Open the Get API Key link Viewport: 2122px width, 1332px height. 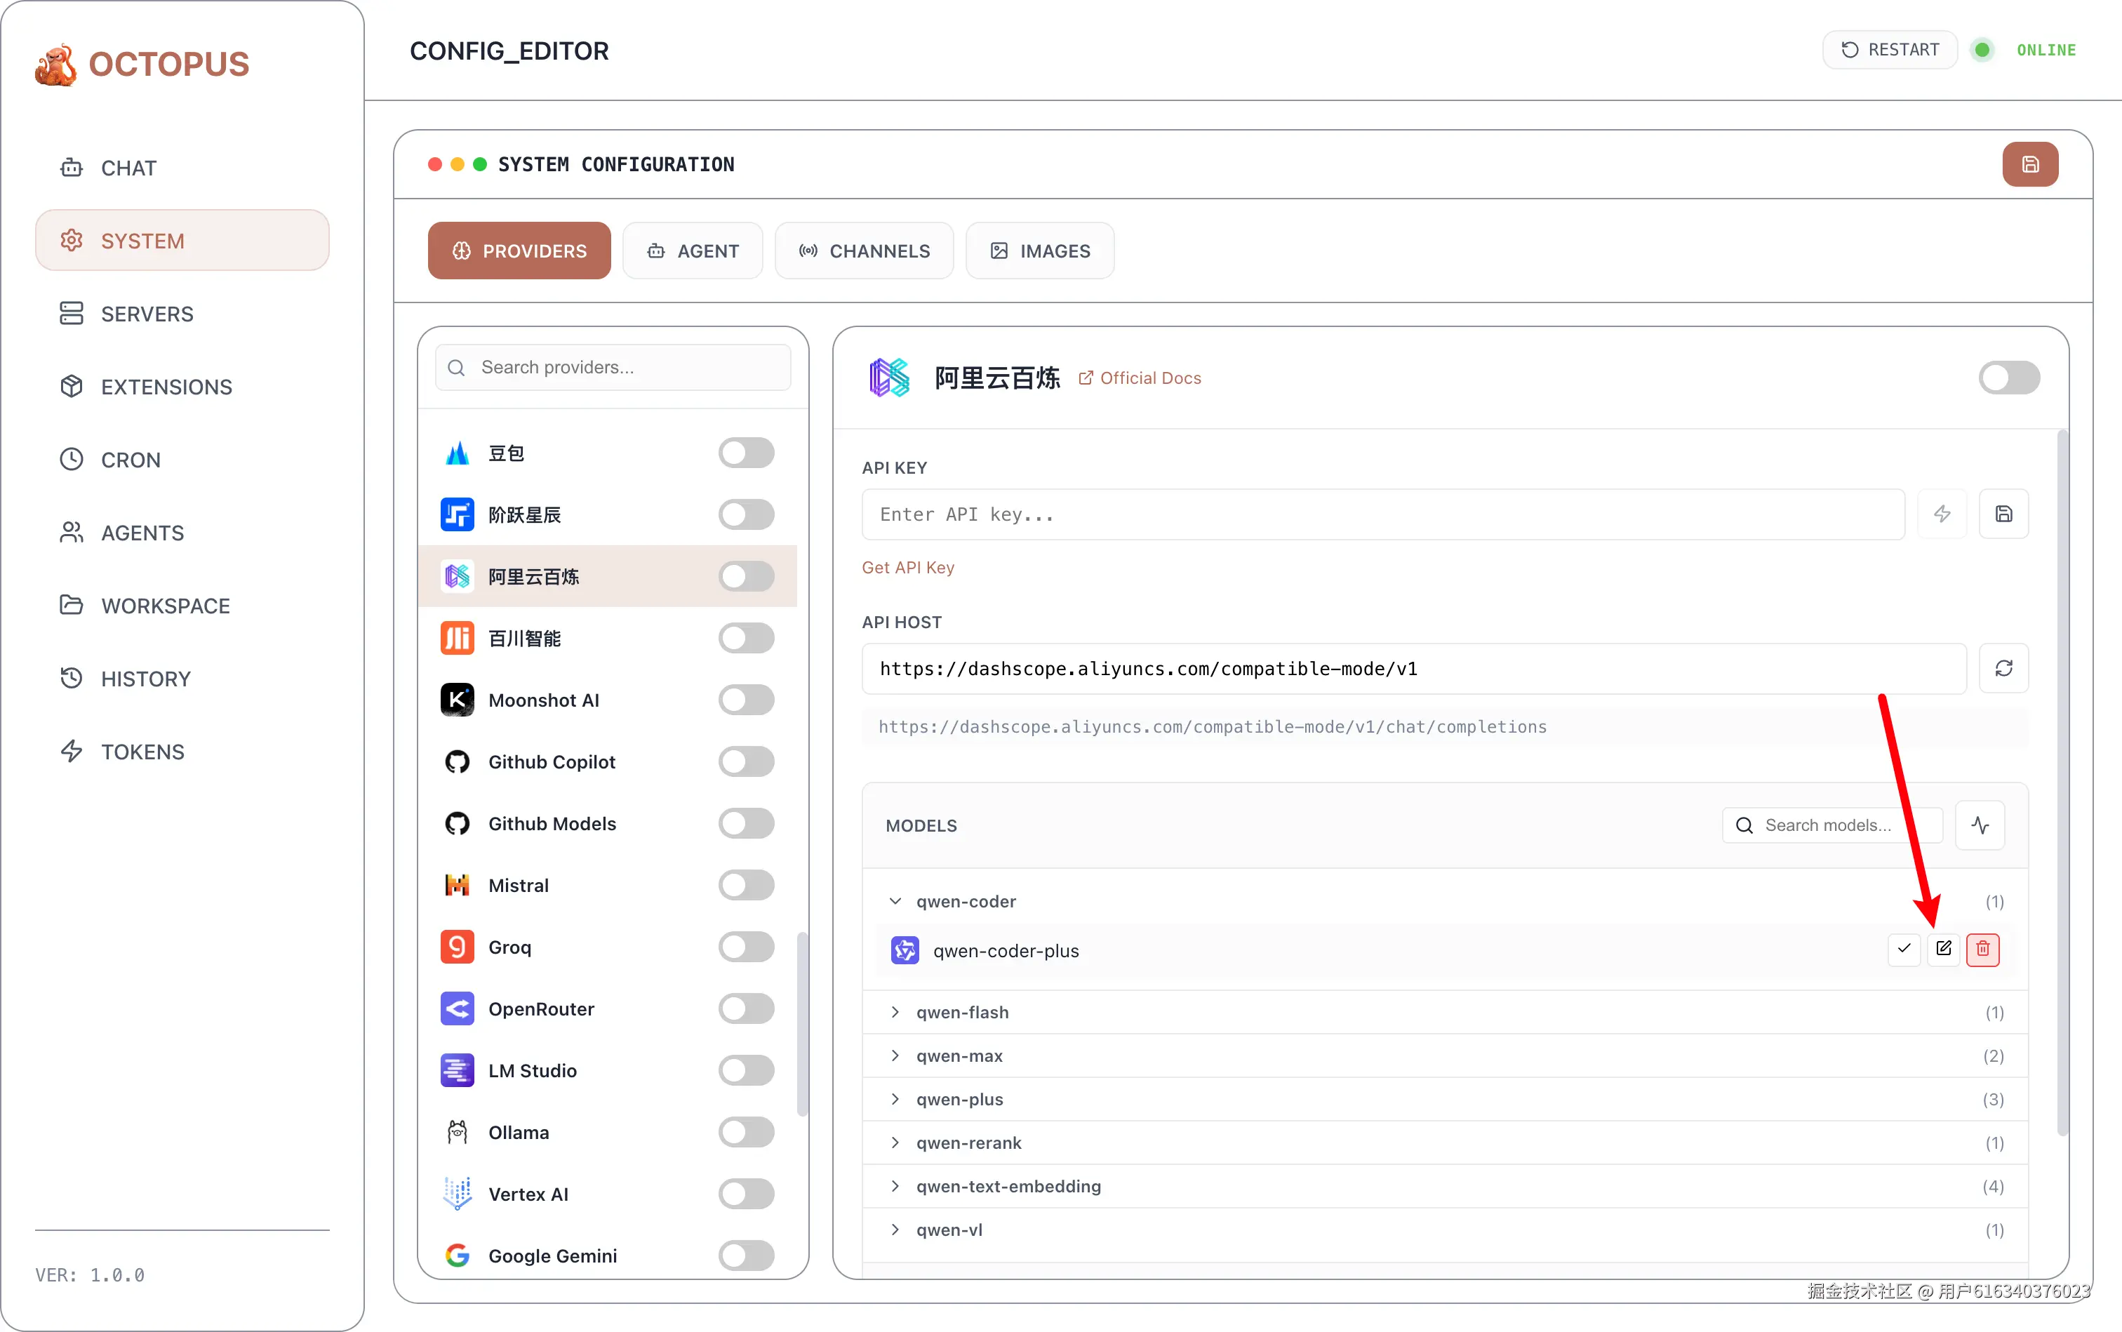907,567
